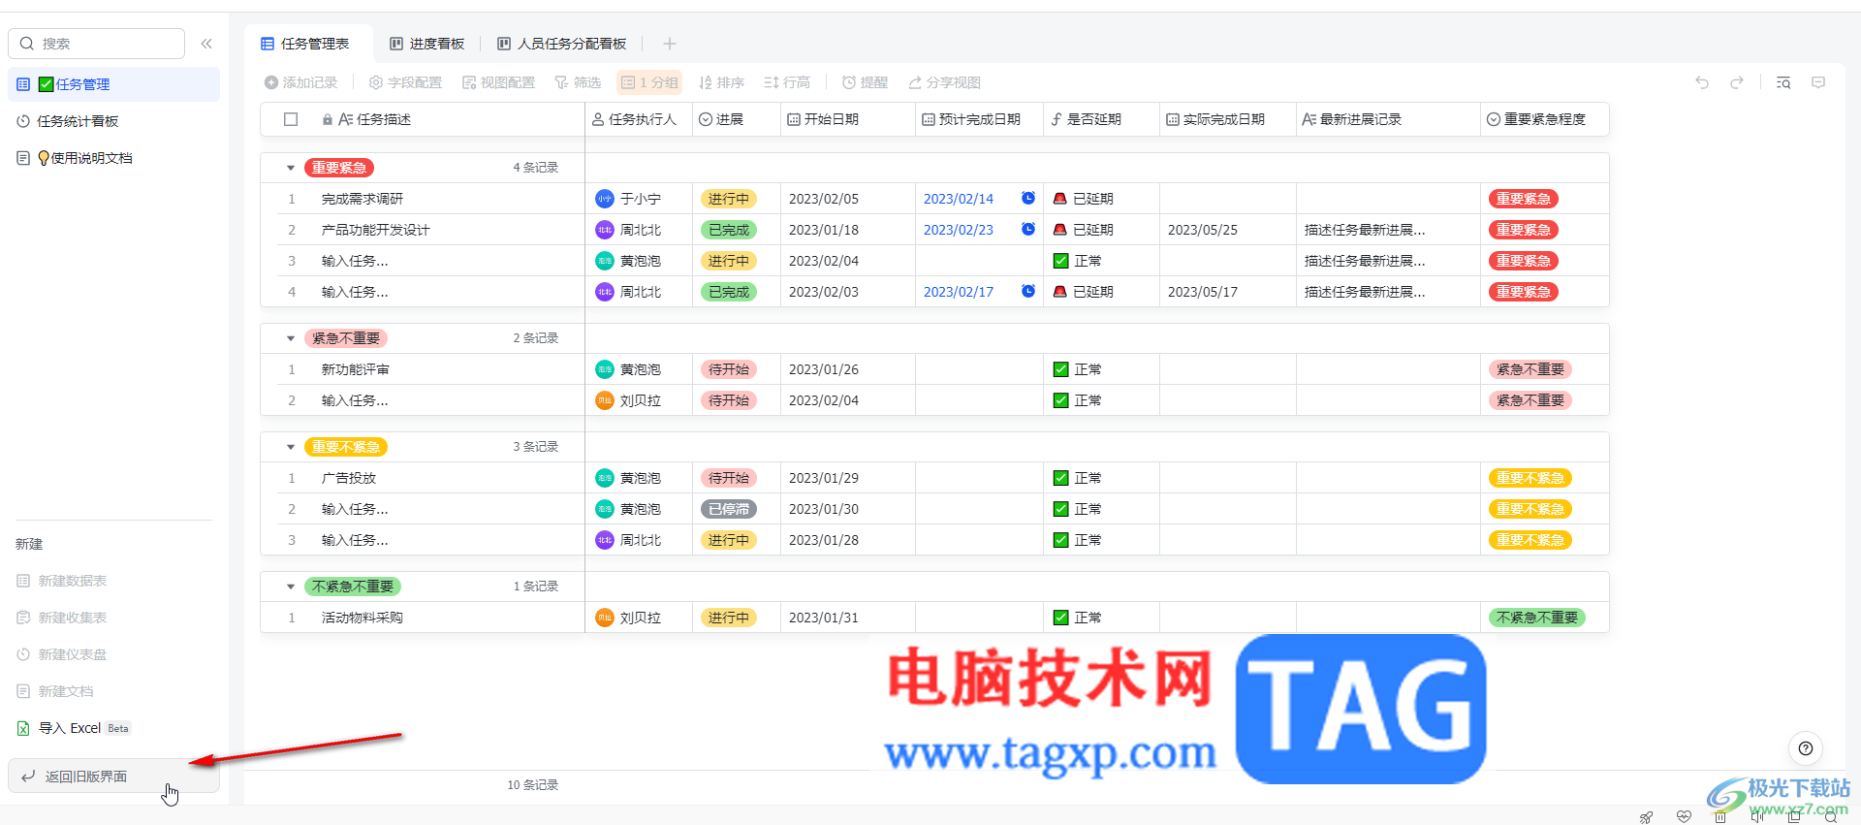This screenshot has height=825, width=1861.
Task: Click the speaker icon in status bar
Action: (1756, 817)
